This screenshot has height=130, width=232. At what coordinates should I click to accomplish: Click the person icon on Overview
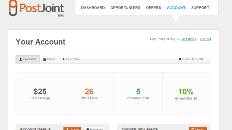[x=21, y=59]
